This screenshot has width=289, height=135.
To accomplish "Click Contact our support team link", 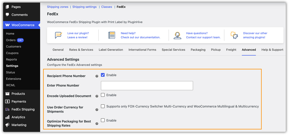I will click(x=203, y=37).
